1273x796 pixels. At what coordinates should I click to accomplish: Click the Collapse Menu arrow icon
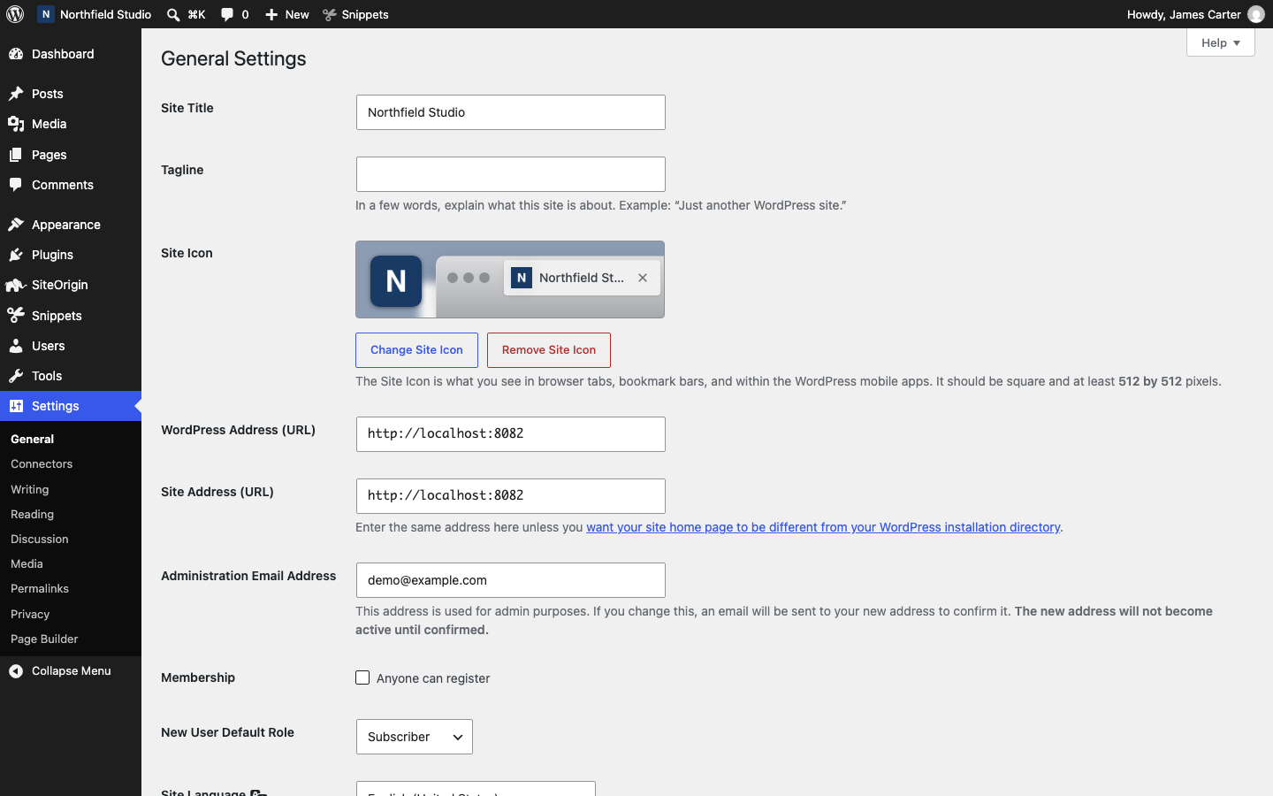(x=16, y=671)
